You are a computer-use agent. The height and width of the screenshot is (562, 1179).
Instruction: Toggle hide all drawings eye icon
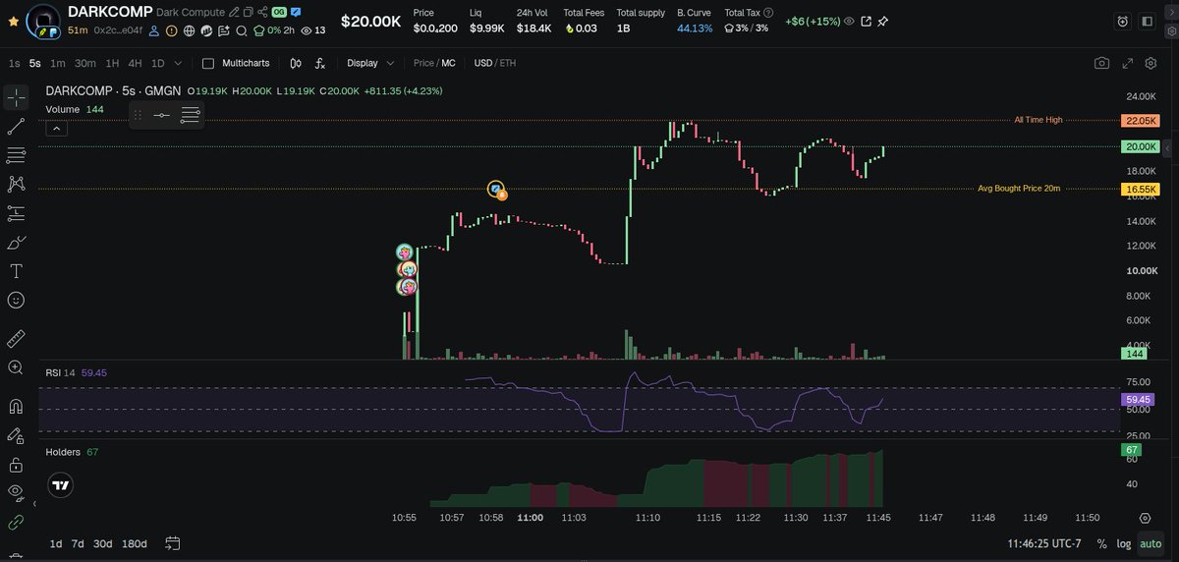16,492
